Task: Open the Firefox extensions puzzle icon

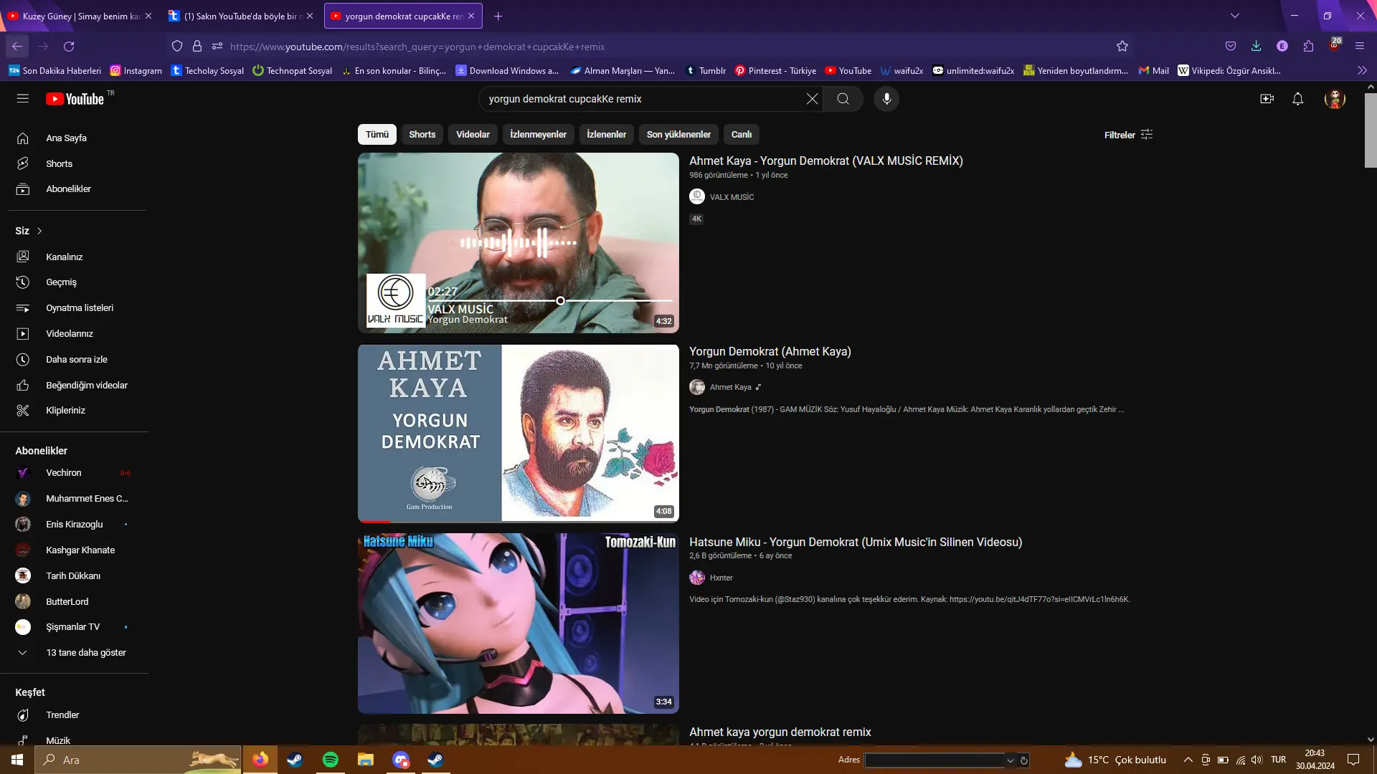Action: click(1309, 47)
